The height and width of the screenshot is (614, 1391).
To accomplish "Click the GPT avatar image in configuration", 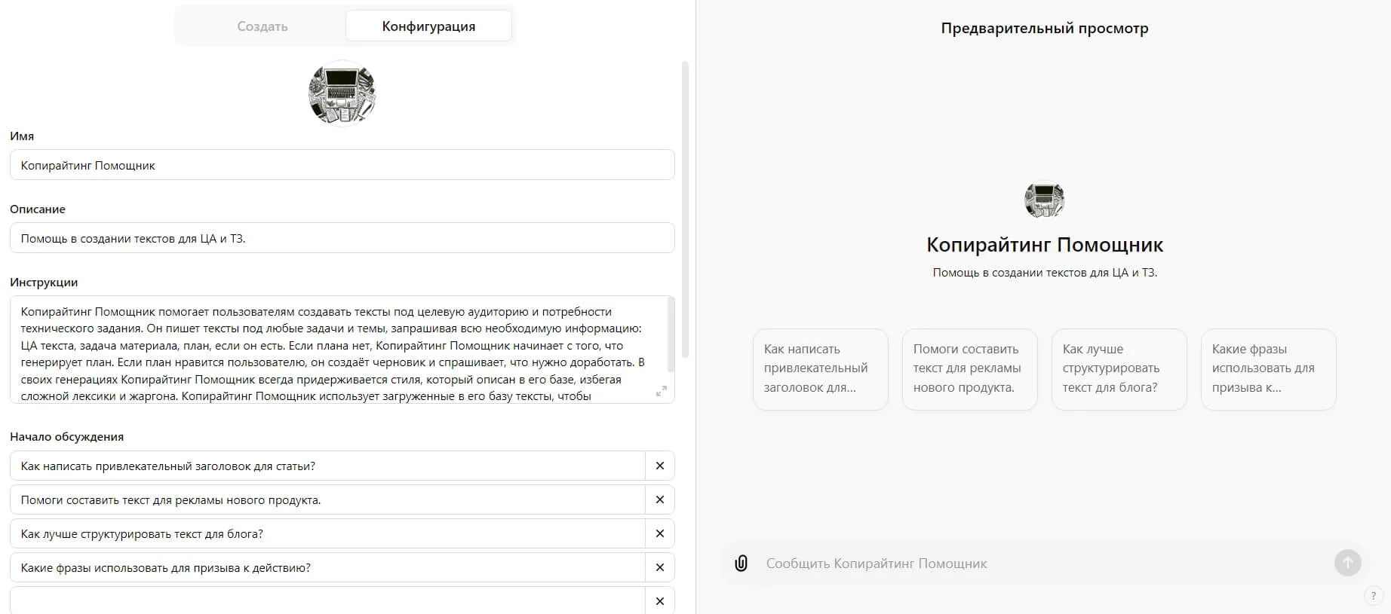I will pos(342,94).
